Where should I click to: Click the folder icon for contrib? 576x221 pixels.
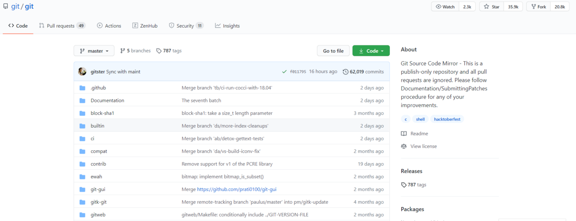(82, 164)
